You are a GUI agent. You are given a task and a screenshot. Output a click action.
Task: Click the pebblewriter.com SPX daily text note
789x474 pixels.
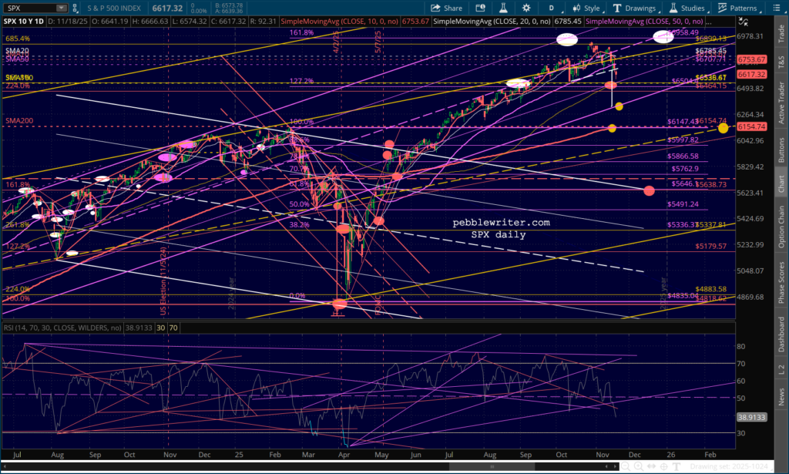coord(501,228)
